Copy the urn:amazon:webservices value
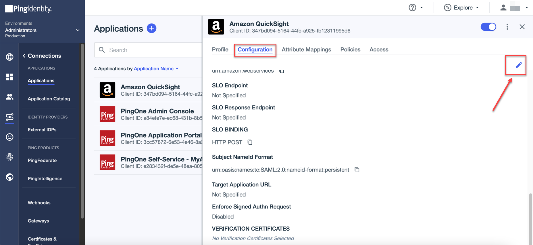The height and width of the screenshot is (245, 533). (282, 71)
